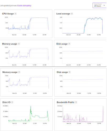Click the 208 axis label on Load average
The height and width of the screenshot is (131, 107).
click(x=61, y=17)
